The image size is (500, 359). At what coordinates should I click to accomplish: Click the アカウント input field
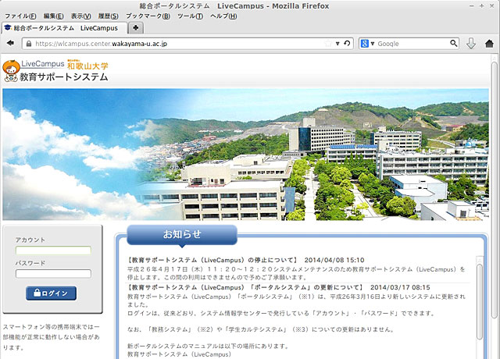click(x=53, y=251)
